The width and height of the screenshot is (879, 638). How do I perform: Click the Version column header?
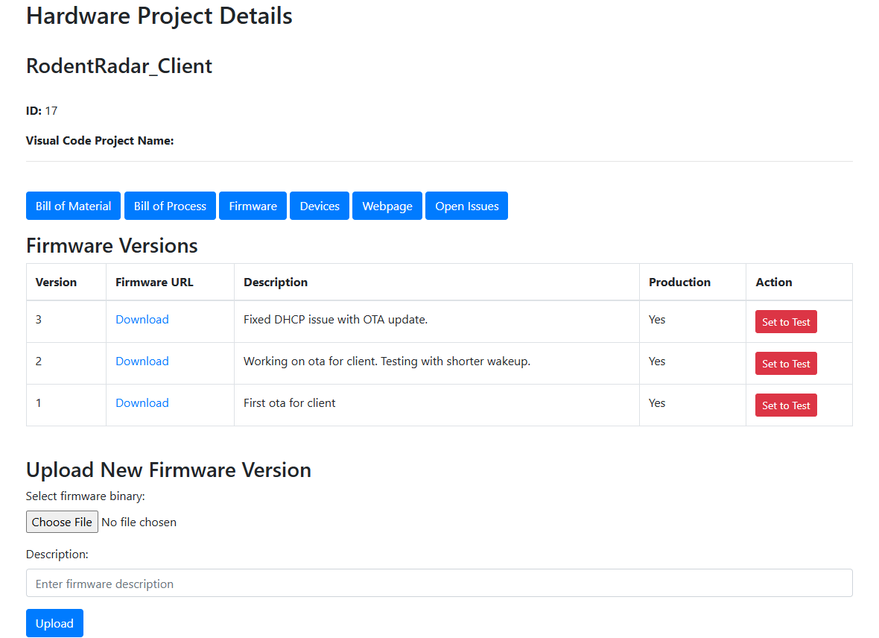56,282
